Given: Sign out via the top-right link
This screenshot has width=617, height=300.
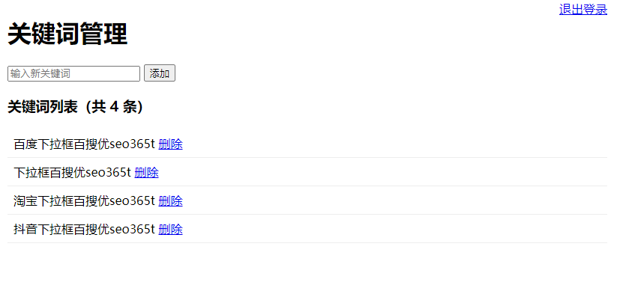Looking at the screenshot, I should tap(583, 10).
